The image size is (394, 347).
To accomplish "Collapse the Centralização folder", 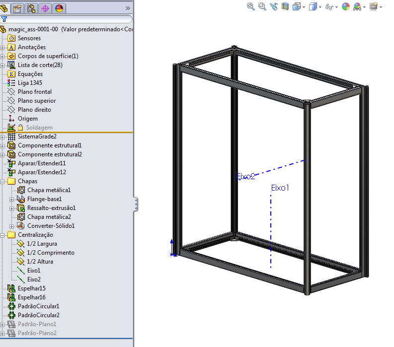I will pyautogui.click(x=2, y=235).
